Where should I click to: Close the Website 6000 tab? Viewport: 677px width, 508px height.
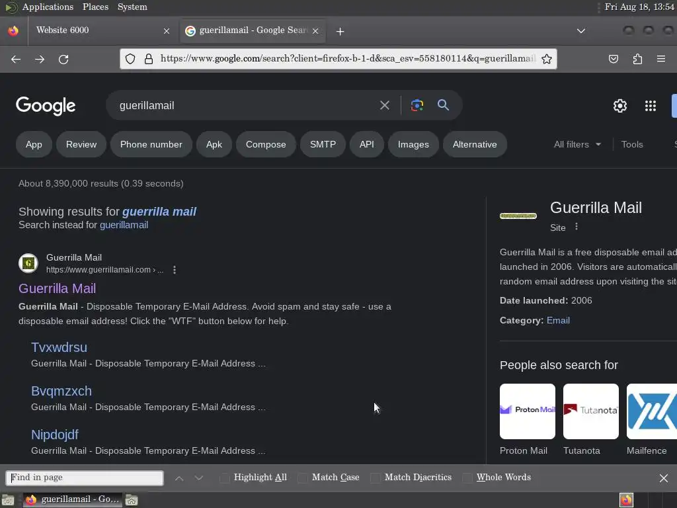click(167, 30)
